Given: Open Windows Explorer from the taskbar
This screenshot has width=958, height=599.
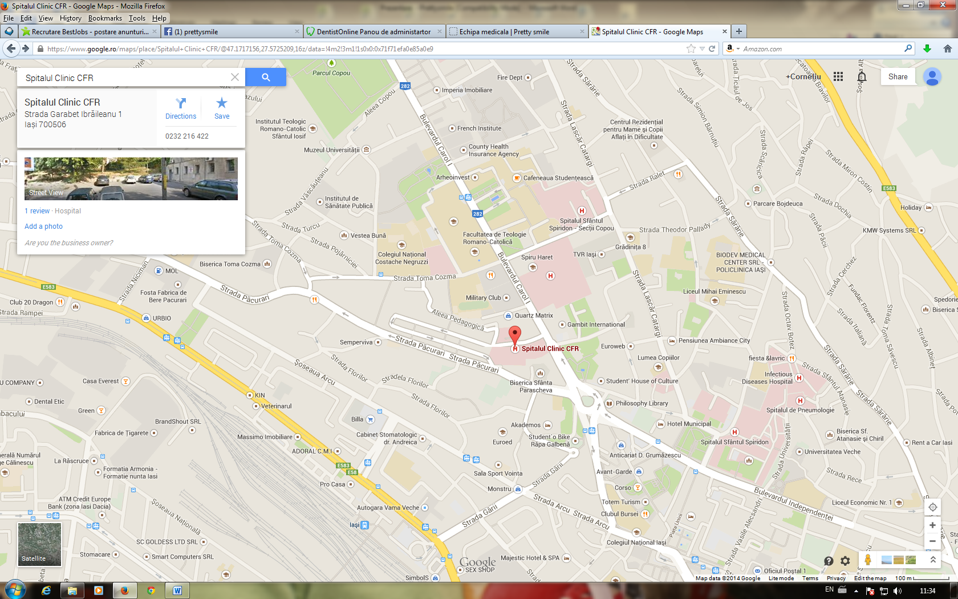Looking at the screenshot, I should pos(72,590).
